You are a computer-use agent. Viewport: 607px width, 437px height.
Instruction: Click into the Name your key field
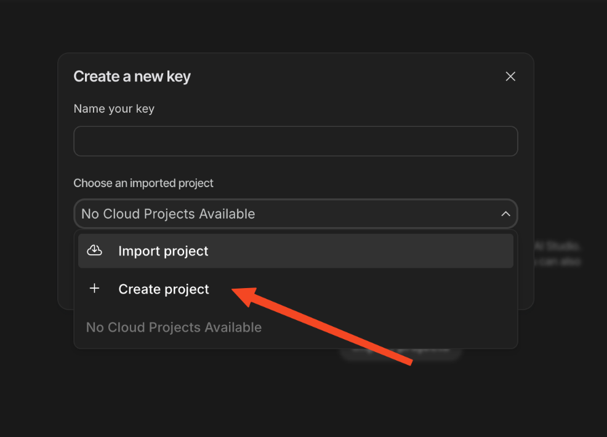tap(295, 142)
